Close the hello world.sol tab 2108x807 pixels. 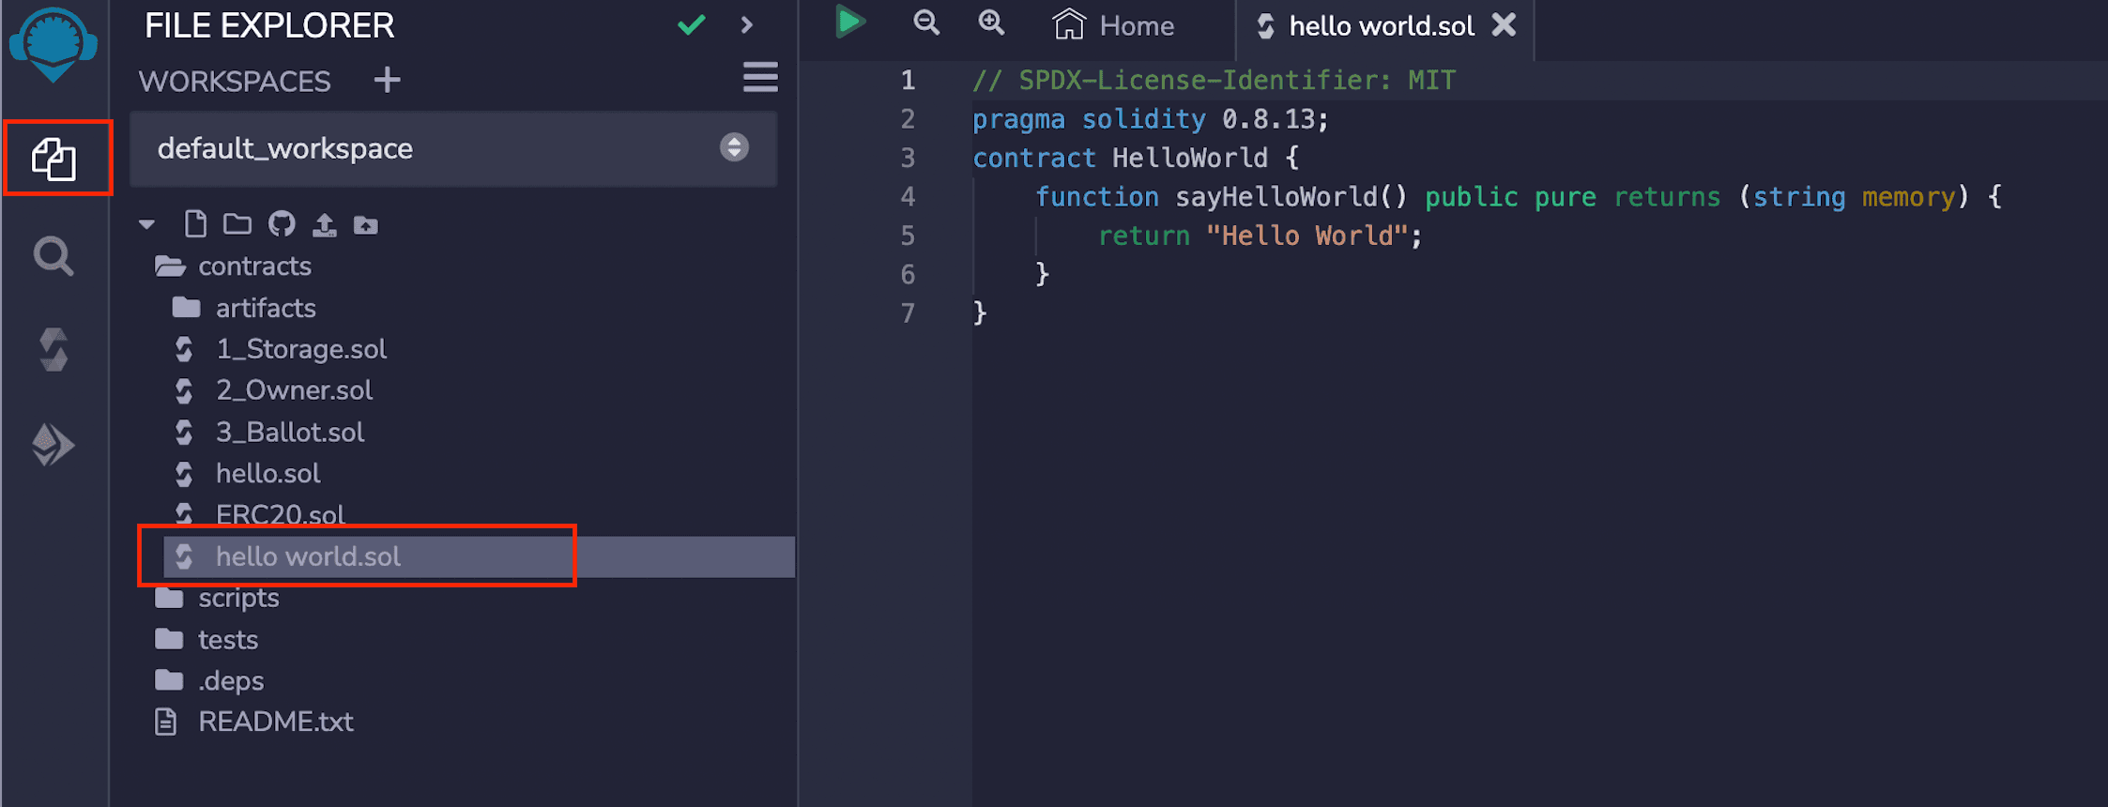pos(1505,25)
